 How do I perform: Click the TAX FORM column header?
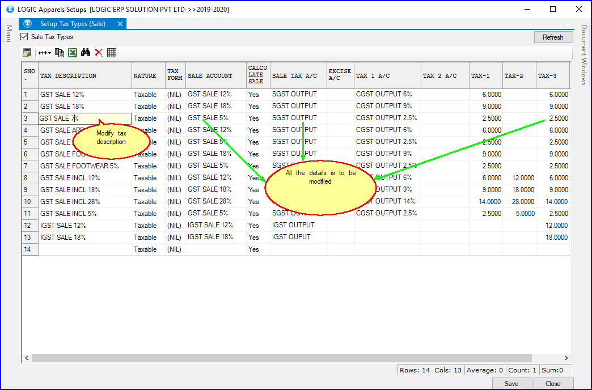(175, 75)
